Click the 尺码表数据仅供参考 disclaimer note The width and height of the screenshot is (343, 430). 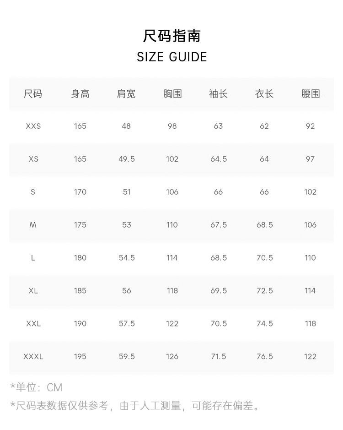point(135,405)
